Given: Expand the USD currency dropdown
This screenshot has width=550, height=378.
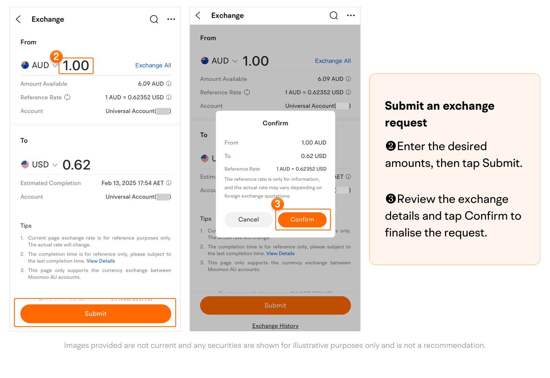Looking at the screenshot, I should click(x=55, y=165).
